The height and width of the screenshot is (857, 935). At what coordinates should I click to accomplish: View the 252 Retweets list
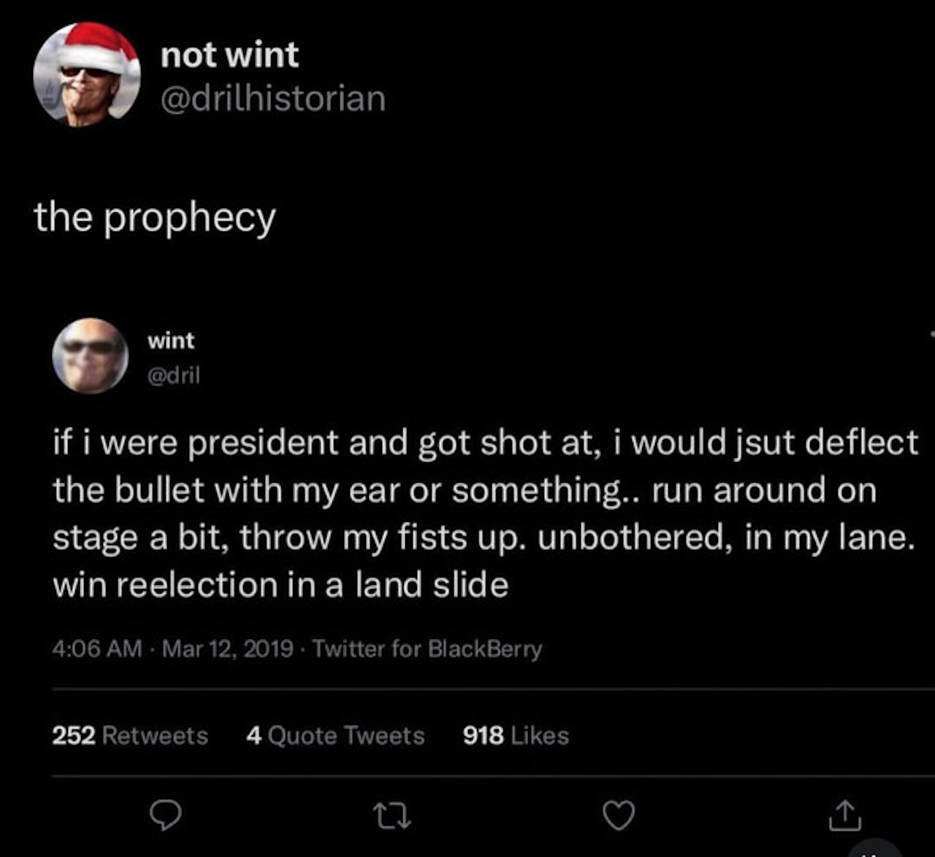tap(130, 736)
